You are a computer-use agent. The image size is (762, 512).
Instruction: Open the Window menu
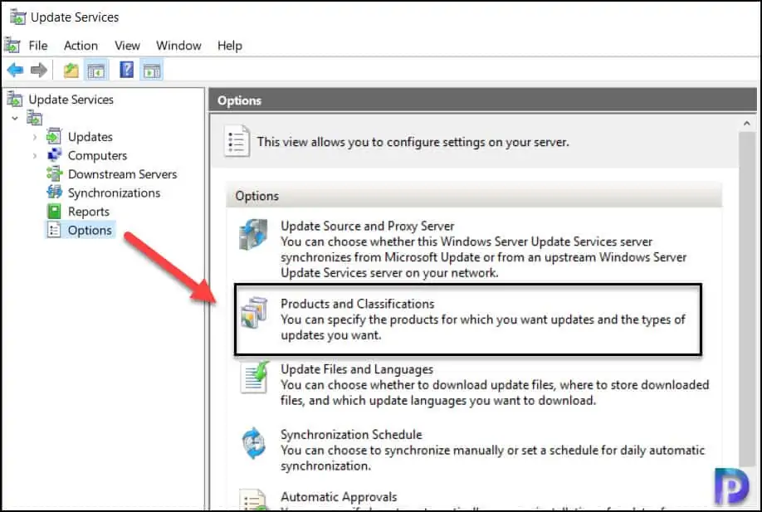point(178,46)
